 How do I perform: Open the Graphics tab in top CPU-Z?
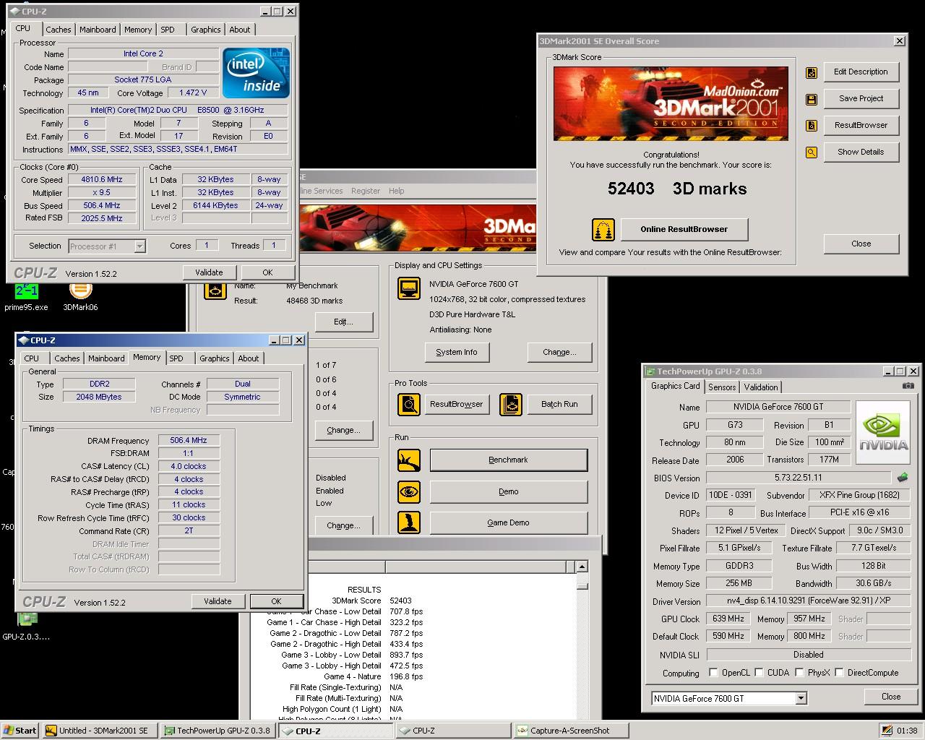(x=205, y=30)
